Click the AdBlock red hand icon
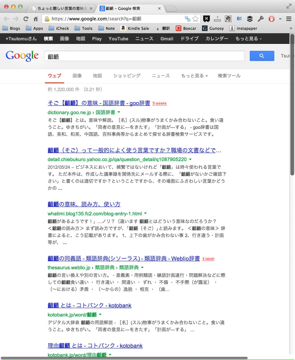This screenshot has height=360, width=295. [271, 19]
